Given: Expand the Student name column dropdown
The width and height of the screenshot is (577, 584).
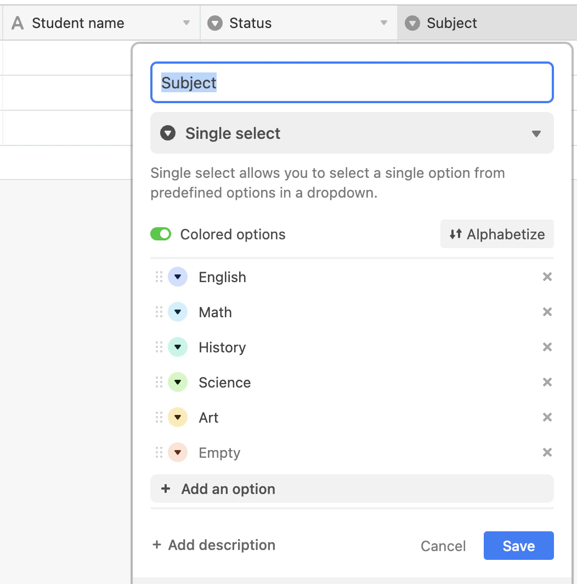Looking at the screenshot, I should 186,23.
